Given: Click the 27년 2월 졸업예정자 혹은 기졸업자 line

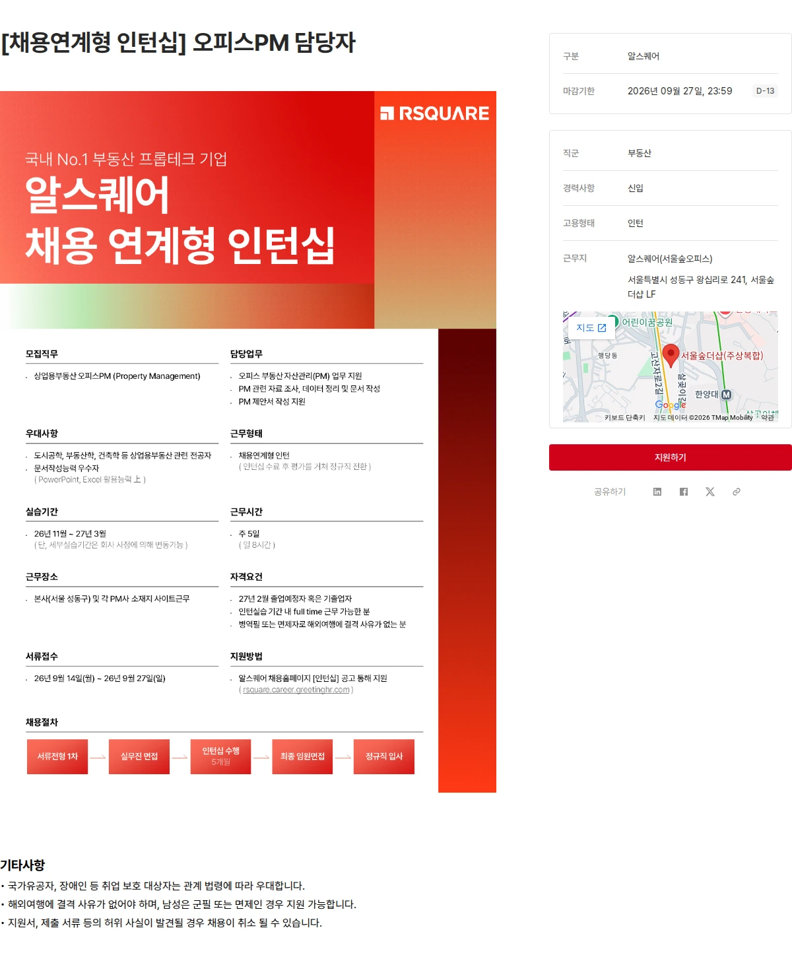Looking at the screenshot, I should tap(295, 599).
